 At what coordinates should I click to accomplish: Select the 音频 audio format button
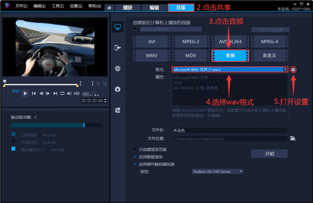coord(230,56)
